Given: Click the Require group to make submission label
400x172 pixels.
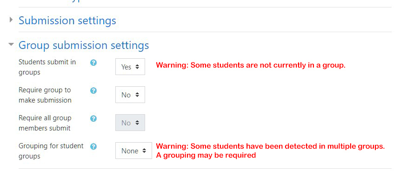Looking at the screenshot, I should pyautogui.click(x=45, y=95).
